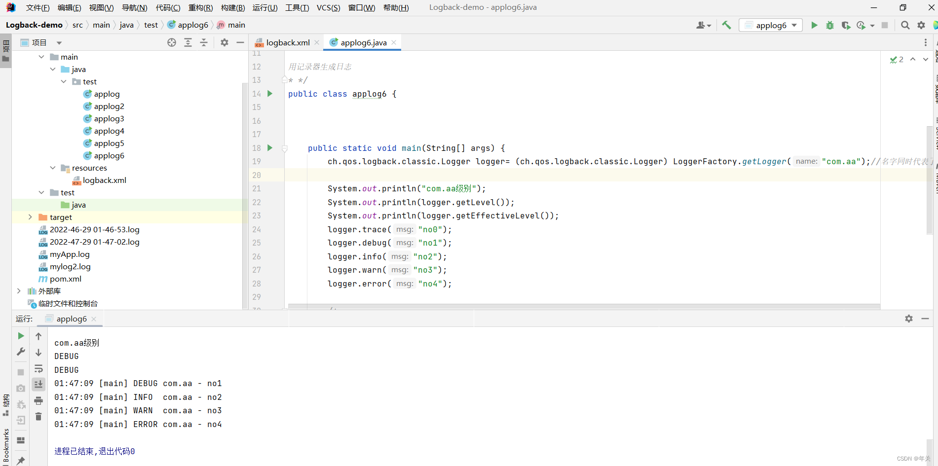Toggle soft-wrap in console output
The height and width of the screenshot is (466, 938).
click(38, 368)
